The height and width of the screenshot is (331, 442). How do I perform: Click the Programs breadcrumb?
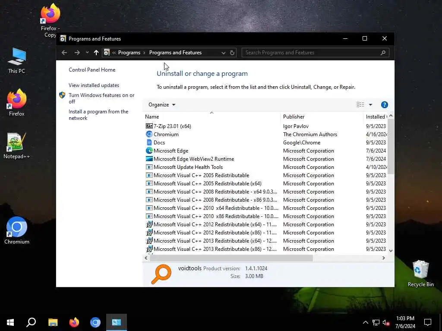coord(129,53)
